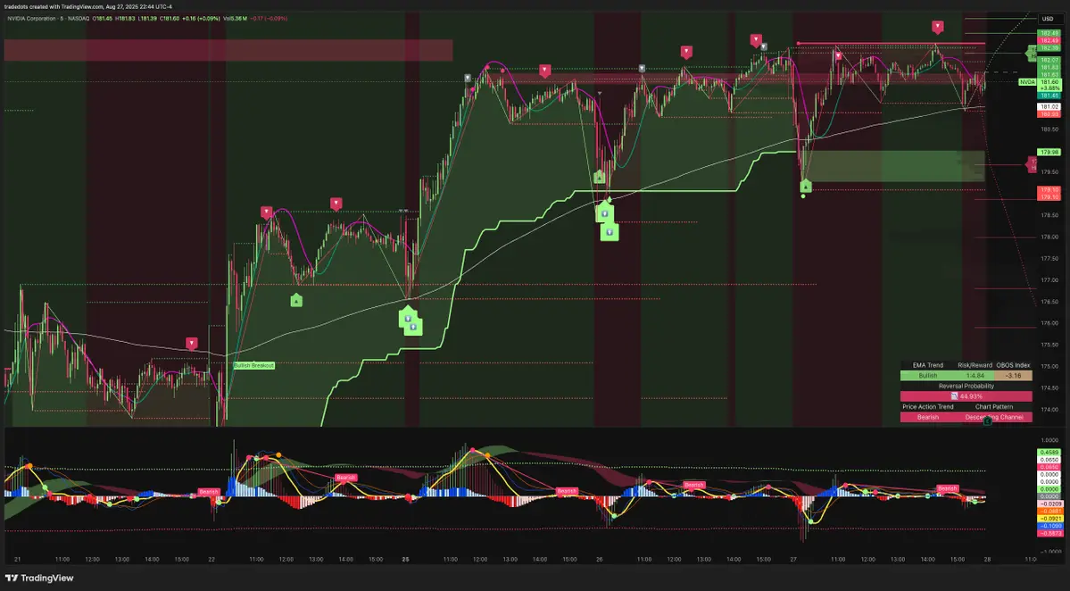
Task: Click the Descending Channel chart pattern cell
Action: tap(994, 417)
